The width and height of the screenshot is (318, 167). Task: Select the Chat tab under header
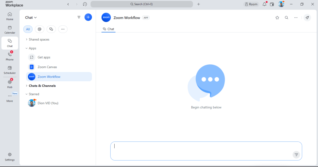[x=108, y=29]
